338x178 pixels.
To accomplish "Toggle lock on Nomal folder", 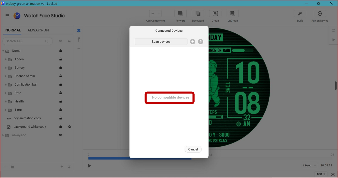I will (x=60, y=51).
